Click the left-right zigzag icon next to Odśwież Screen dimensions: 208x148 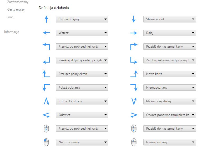click(x=46, y=115)
